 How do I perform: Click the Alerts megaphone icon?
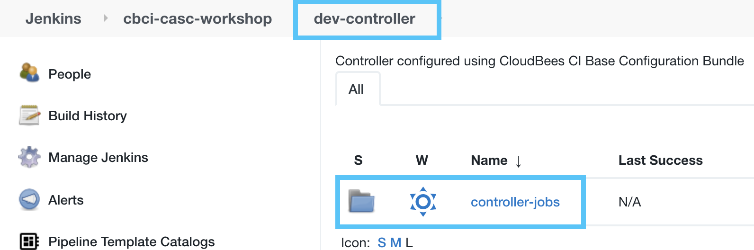29,200
